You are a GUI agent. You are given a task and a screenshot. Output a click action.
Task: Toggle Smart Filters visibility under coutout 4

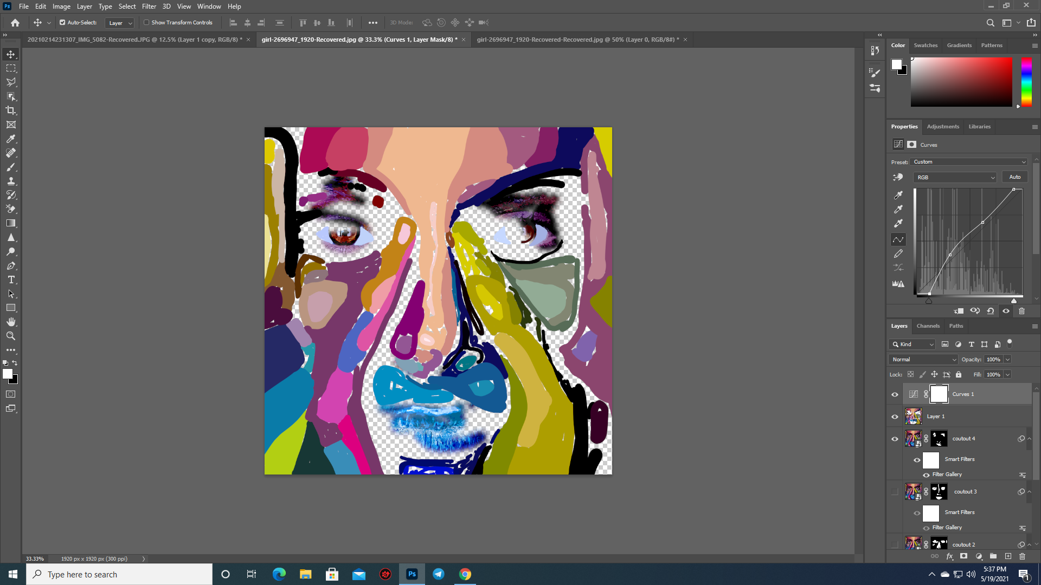pos(917,460)
